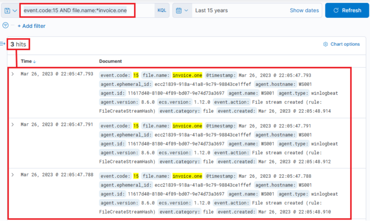Click highlighted event code 15 in third result
370x221 pixels.
(x=136, y=176)
